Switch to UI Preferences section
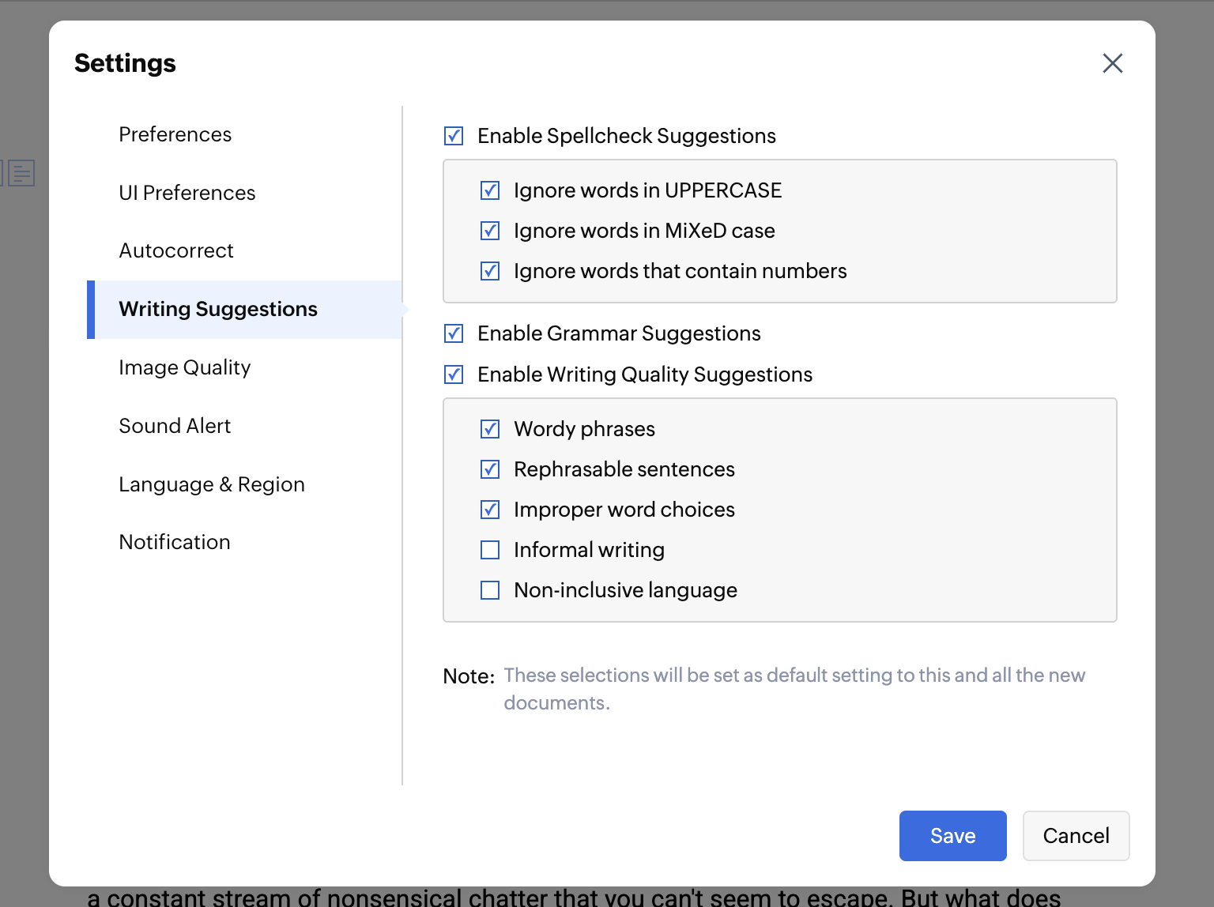 [x=187, y=193]
